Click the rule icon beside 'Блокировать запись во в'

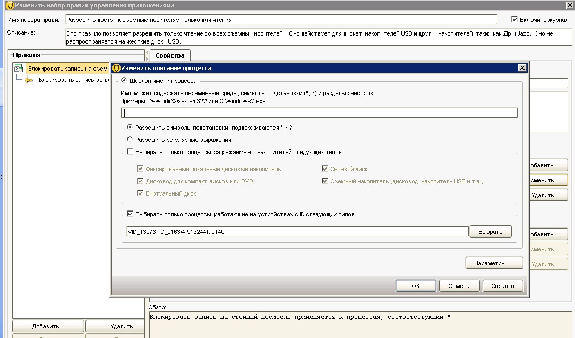coord(29,80)
